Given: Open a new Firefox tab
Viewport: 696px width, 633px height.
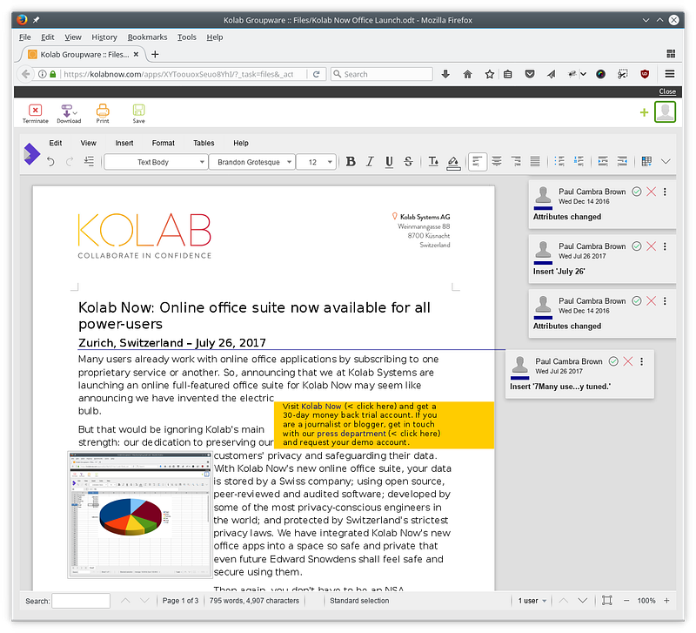Looking at the screenshot, I should click(155, 54).
